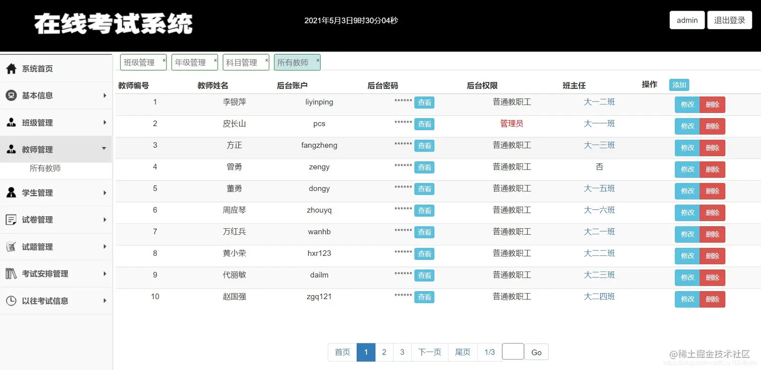
Task: Click the admin button
Action: [x=687, y=20]
